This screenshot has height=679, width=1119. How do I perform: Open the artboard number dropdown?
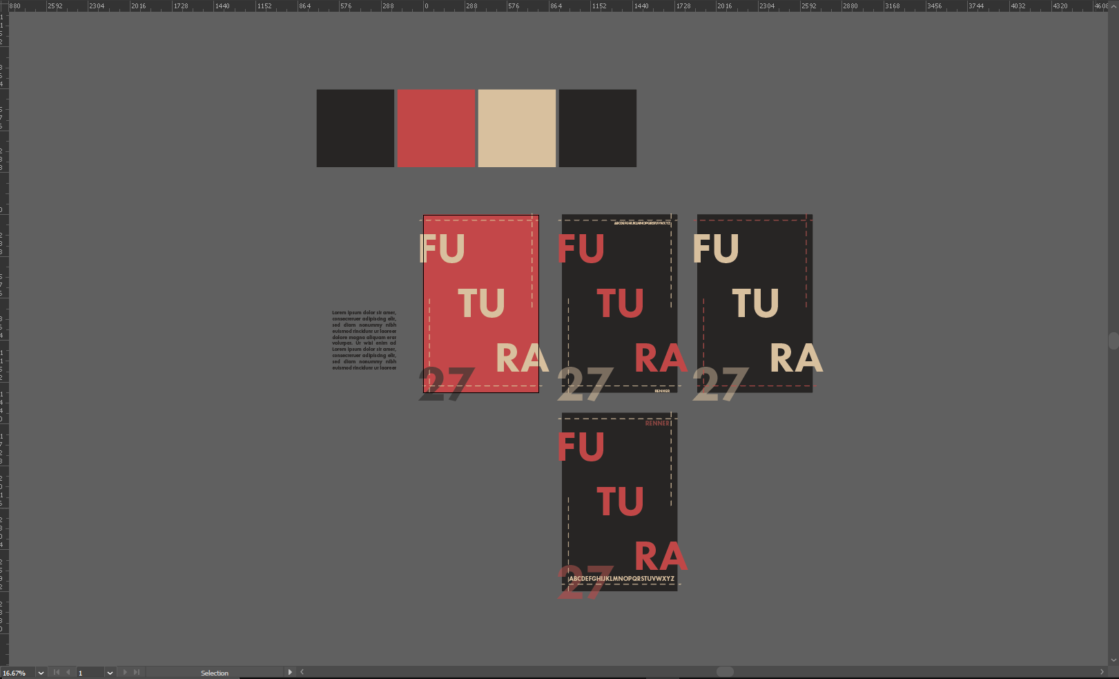pos(110,673)
